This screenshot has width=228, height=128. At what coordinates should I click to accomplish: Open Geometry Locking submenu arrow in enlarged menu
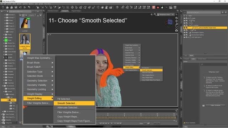pos(52,89)
